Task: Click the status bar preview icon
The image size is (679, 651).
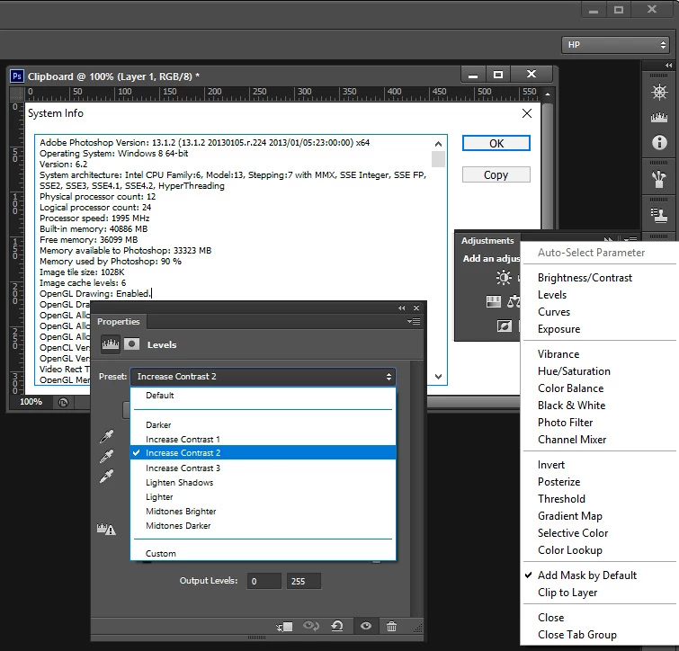Action: (x=63, y=403)
